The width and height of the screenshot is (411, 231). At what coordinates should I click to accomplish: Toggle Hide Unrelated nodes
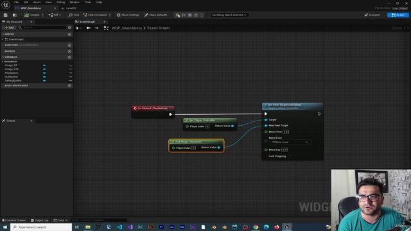(94, 15)
